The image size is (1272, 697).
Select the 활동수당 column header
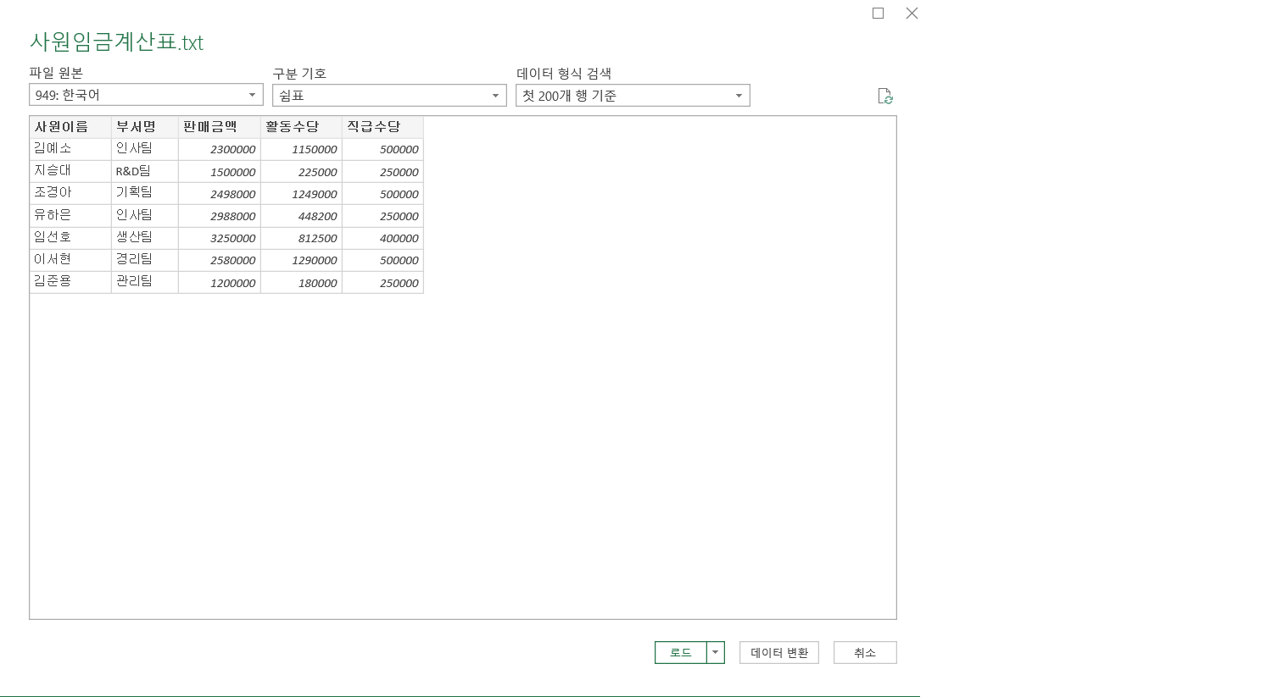pyautogui.click(x=301, y=127)
